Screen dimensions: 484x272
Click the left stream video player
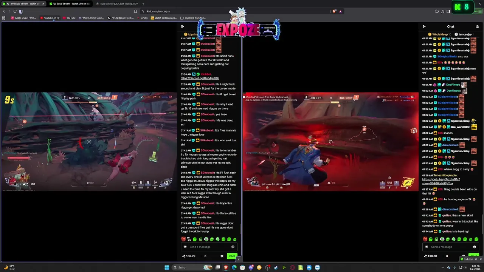click(88, 142)
